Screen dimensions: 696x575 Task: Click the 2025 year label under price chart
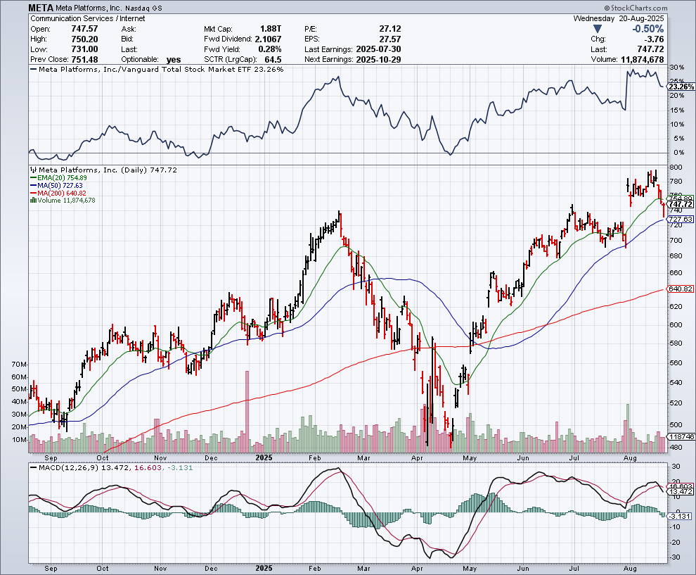(264, 457)
